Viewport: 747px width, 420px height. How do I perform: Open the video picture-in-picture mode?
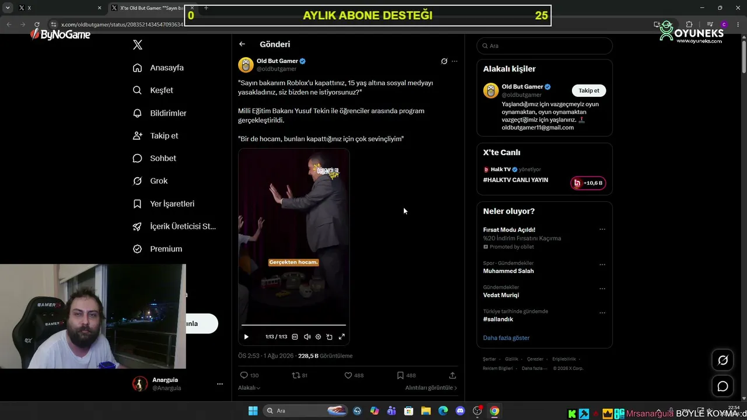[330, 337]
